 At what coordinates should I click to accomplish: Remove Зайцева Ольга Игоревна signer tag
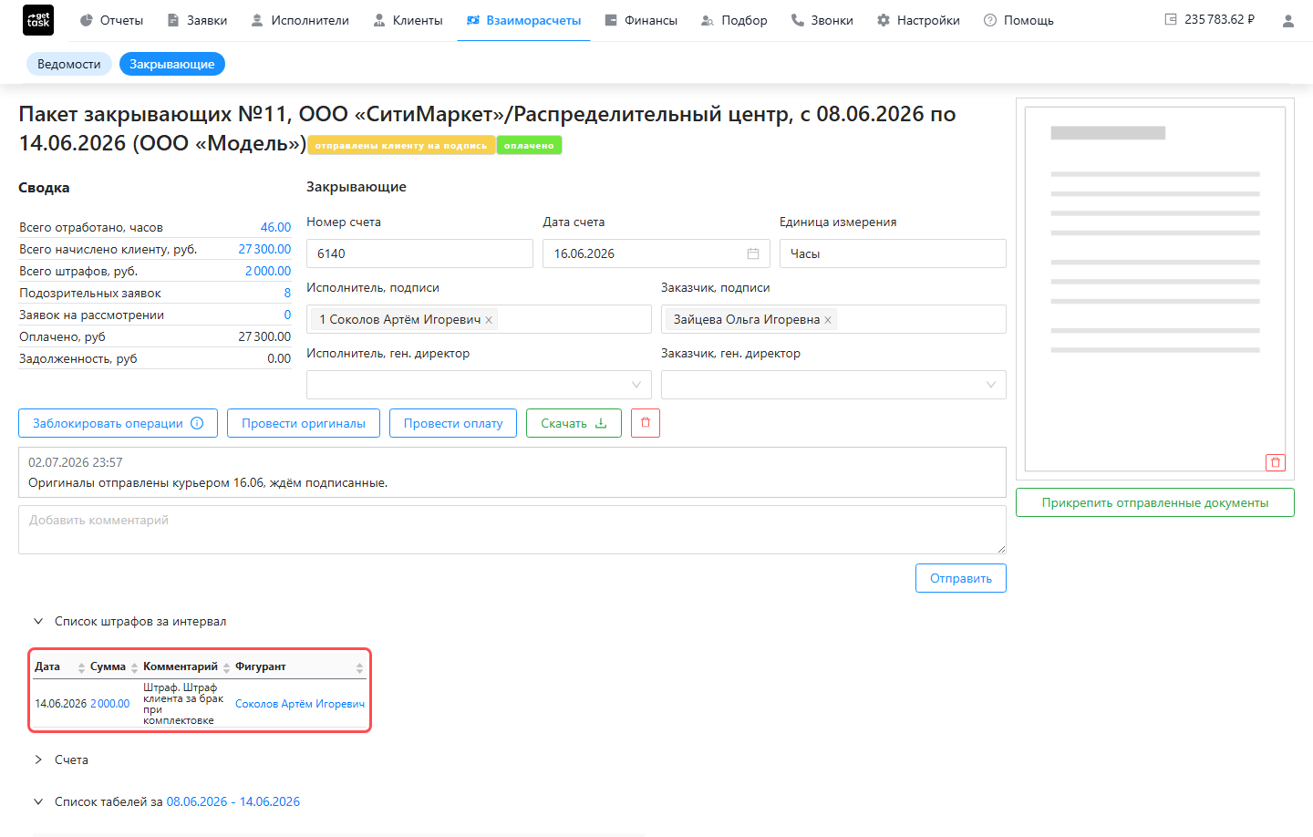828,320
